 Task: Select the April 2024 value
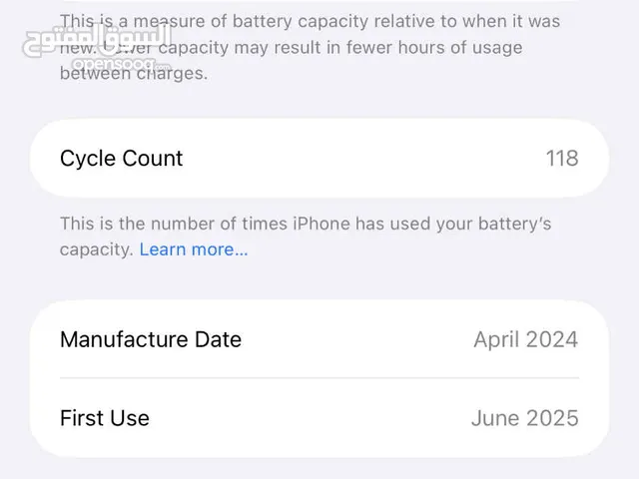(525, 339)
